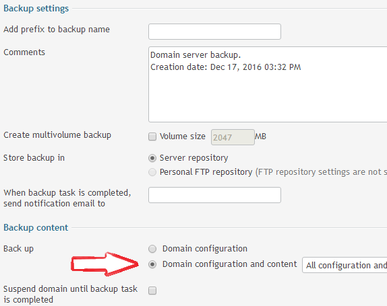Click the notification email address field
Viewport: 387px width, 306px height.
click(214, 195)
